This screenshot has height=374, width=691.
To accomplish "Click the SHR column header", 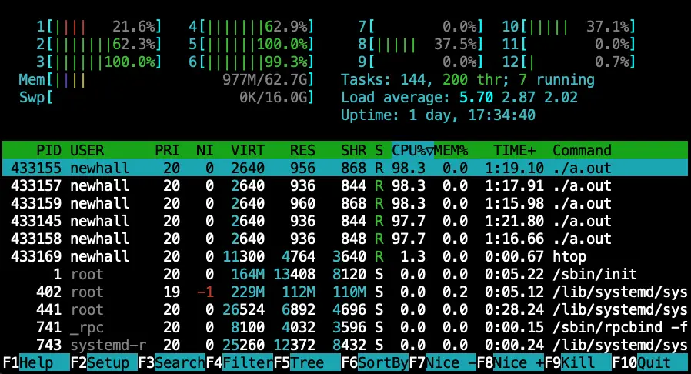I will (x=353, y=150).
